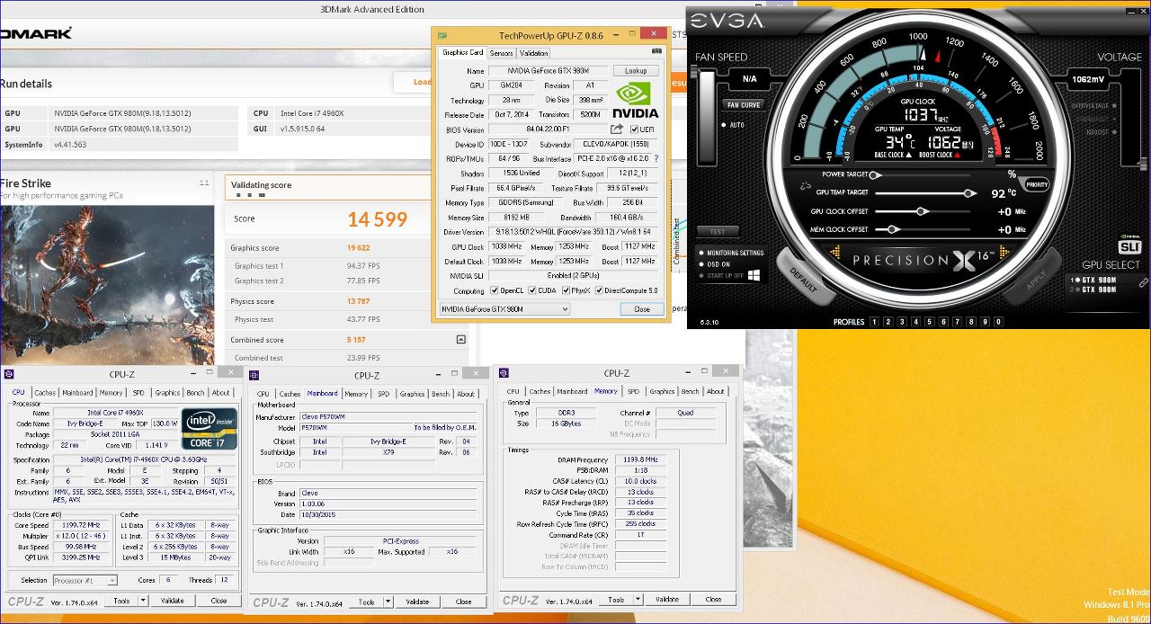Click the GPU sync link icon in GPU Select
Screen dimensions: 1151x624
[1143, 283]
